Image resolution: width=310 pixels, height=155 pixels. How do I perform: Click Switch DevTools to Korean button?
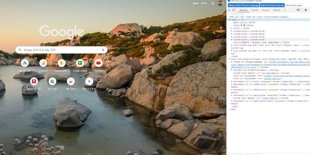(272, 5)
